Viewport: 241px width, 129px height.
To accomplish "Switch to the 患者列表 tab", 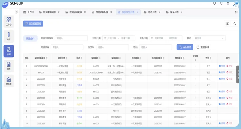I will pos(152,12).
